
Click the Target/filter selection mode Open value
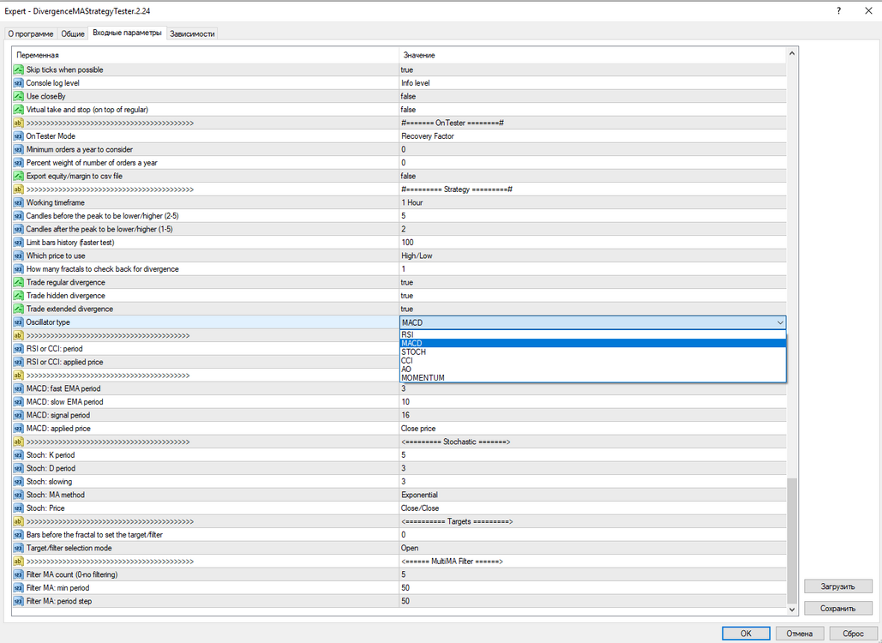click(x=410, y=548)
